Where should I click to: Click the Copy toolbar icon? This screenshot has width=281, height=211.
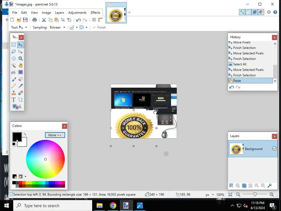50,20
